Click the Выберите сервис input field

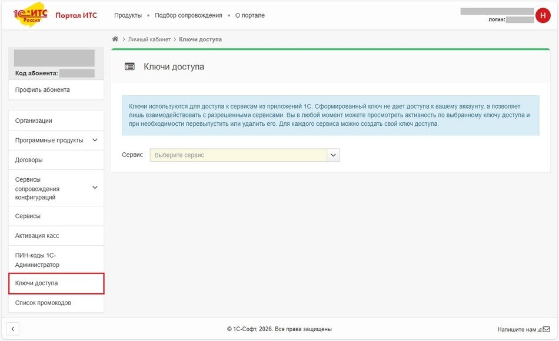point(238,155)
